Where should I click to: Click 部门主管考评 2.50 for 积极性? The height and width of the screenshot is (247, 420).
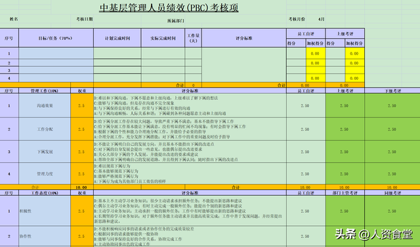345,211
